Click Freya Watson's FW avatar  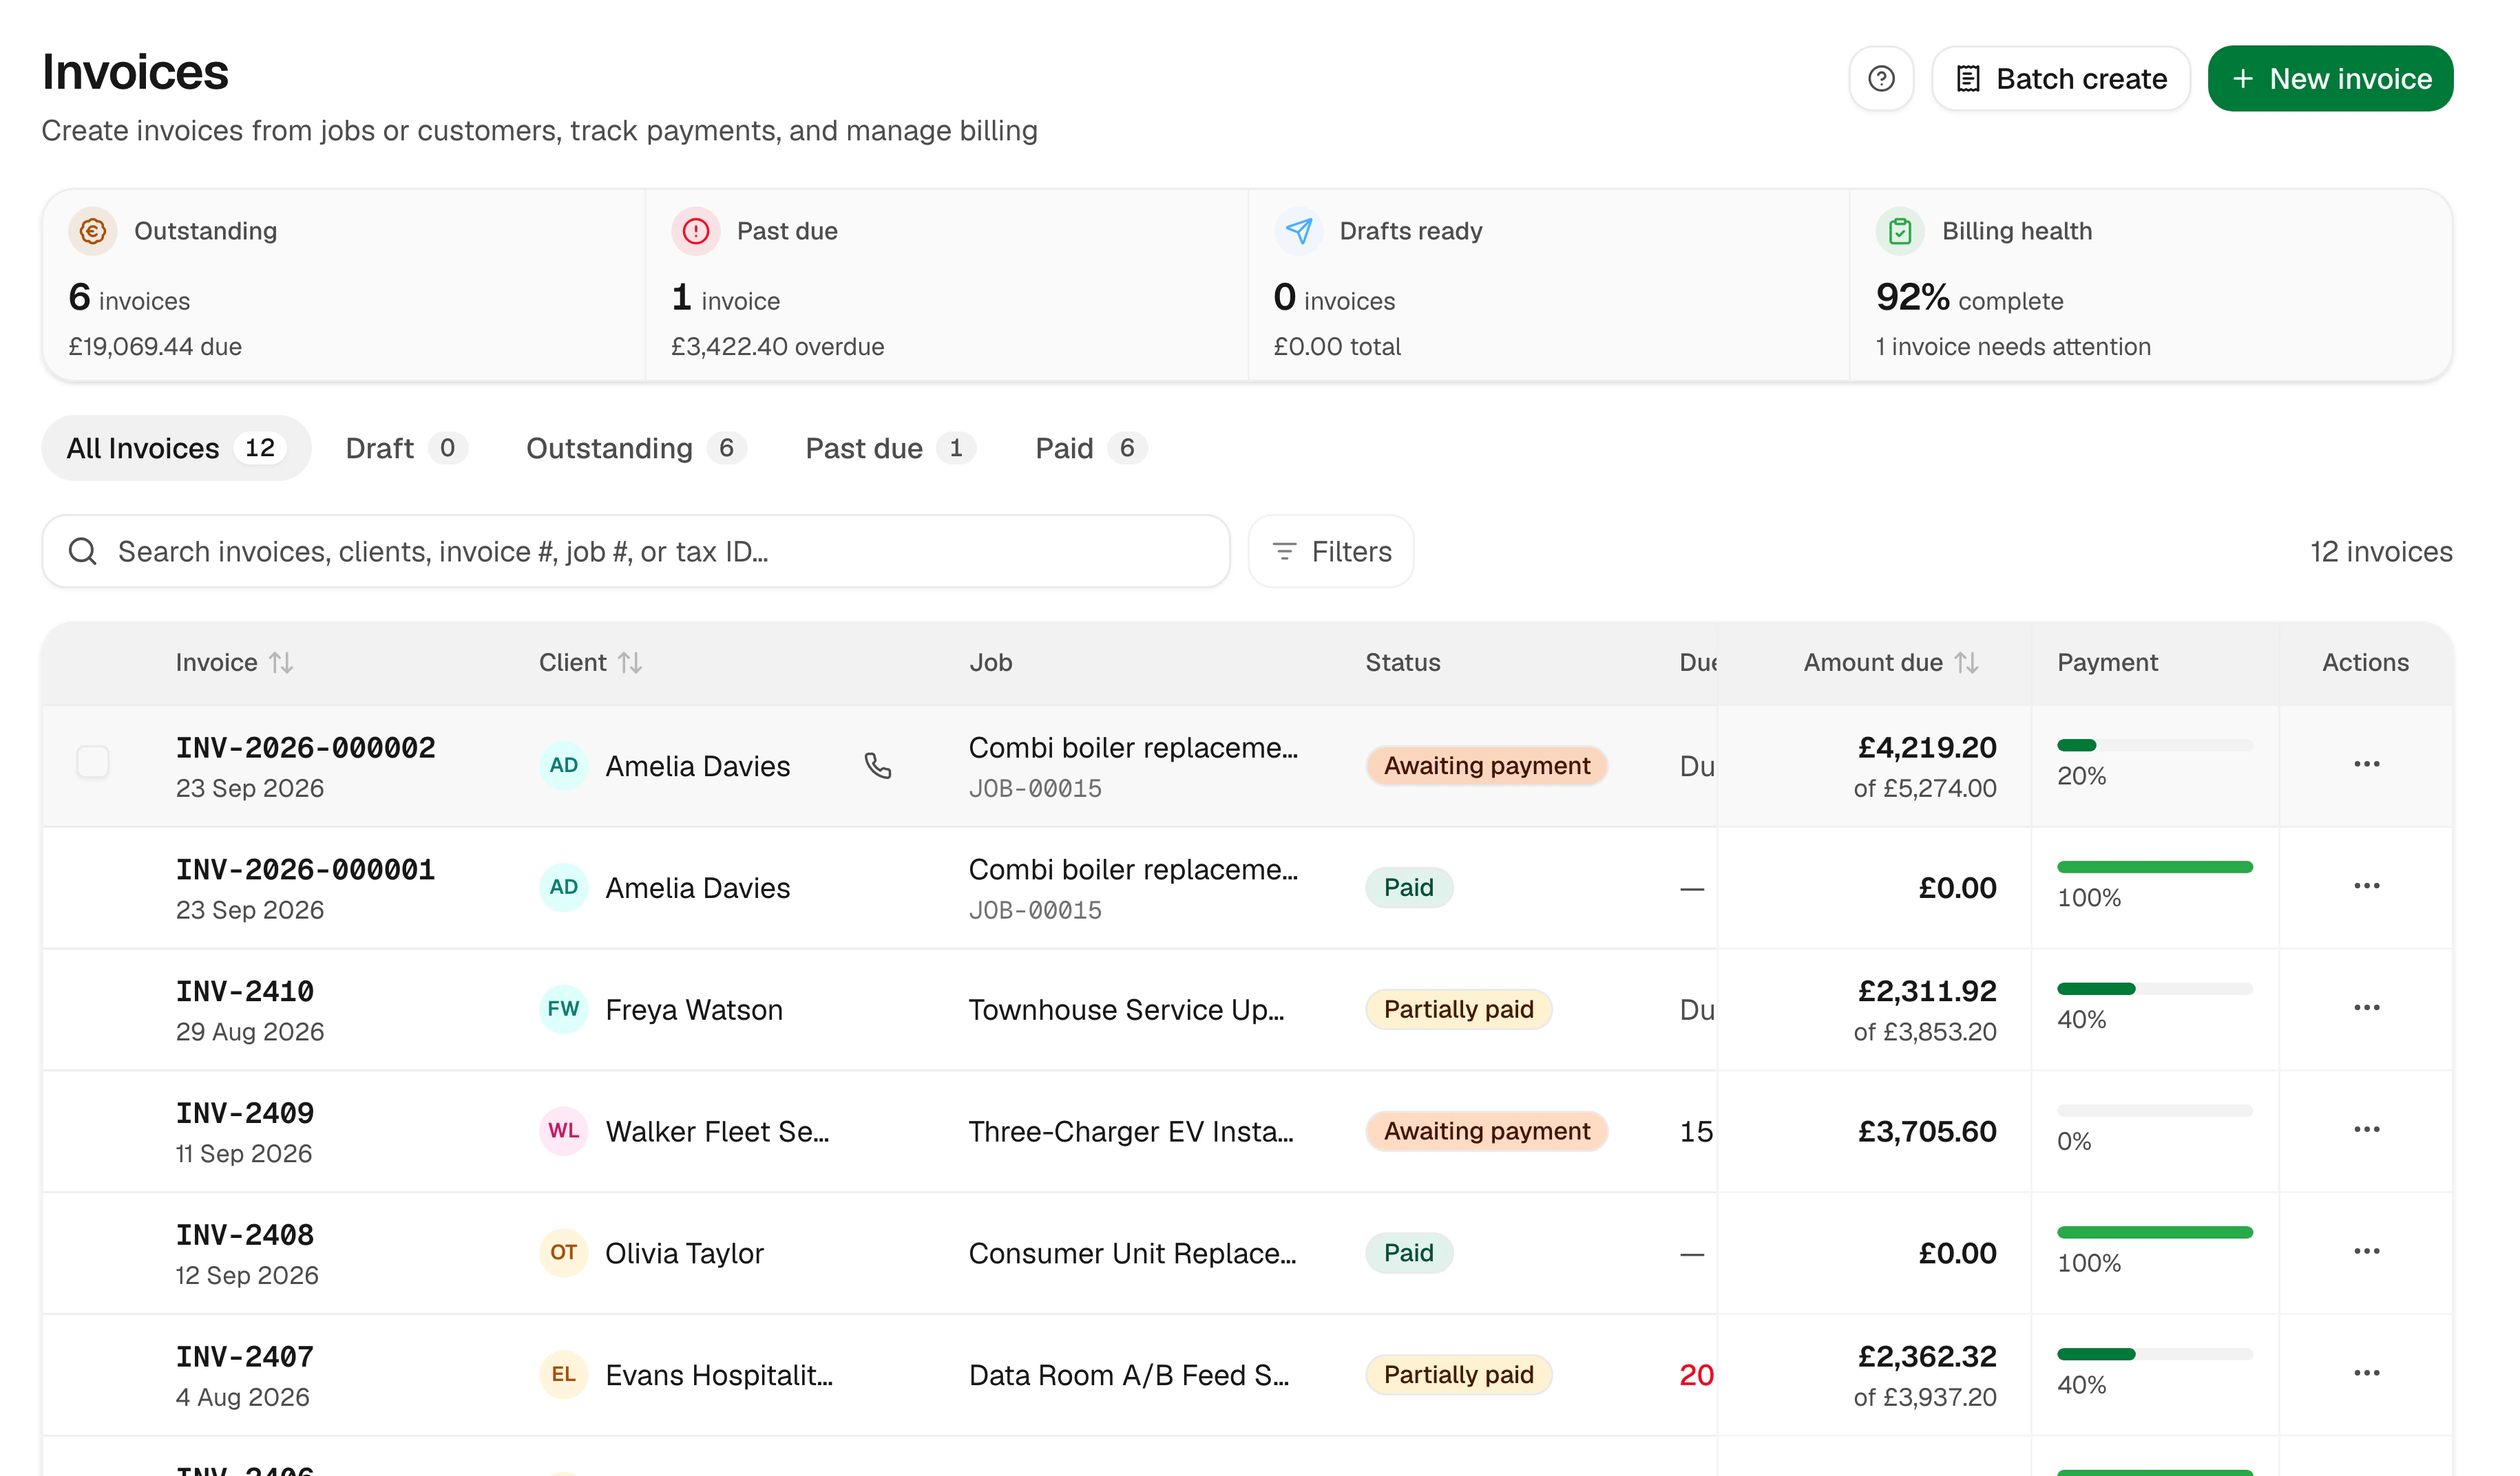click(x=563, y=1009)
